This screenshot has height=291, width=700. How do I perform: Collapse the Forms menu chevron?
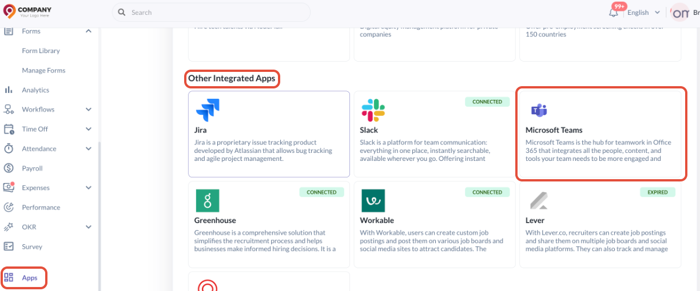(88, 31)
